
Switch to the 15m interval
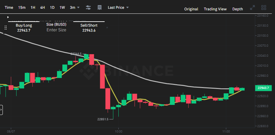click(x=22, y=8)
